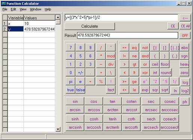Click the variable list scroll up arrow
The width and height of the screenshot is (193, 140).
pyautogui.click(x=58, y=17)
